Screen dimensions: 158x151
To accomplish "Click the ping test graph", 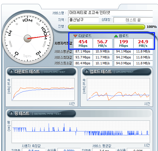I will pos(81,132).
